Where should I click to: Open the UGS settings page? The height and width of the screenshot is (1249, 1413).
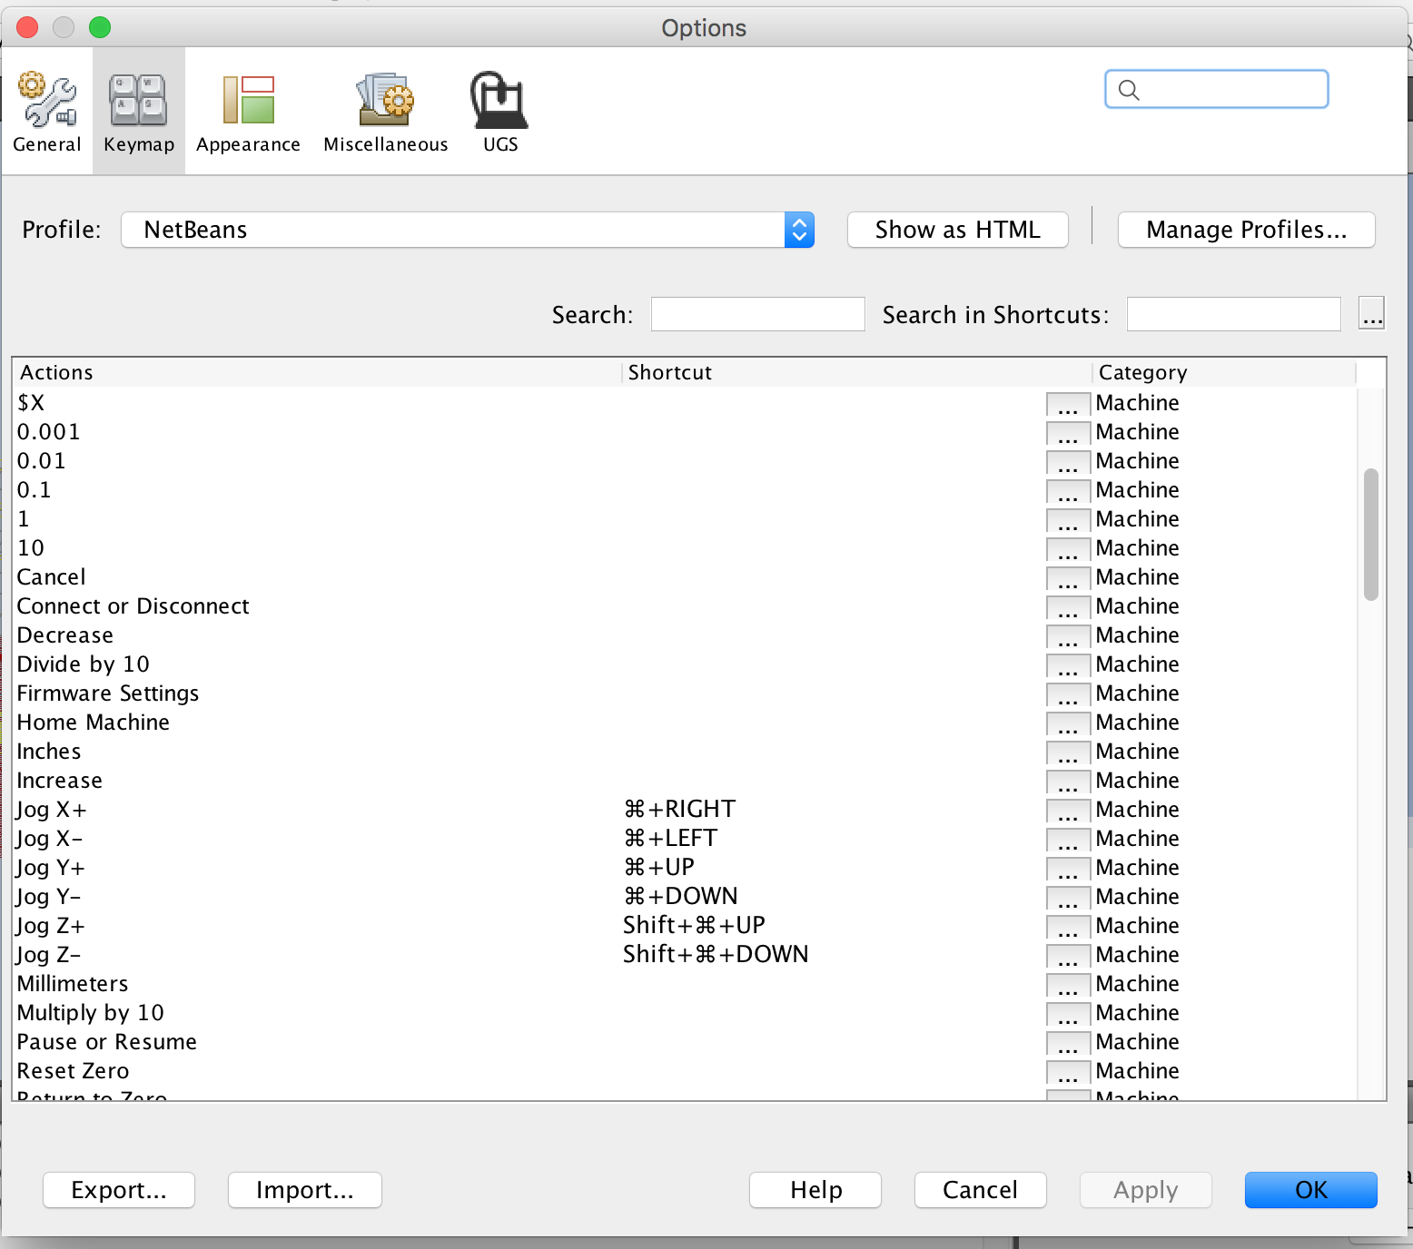point(499,109)
